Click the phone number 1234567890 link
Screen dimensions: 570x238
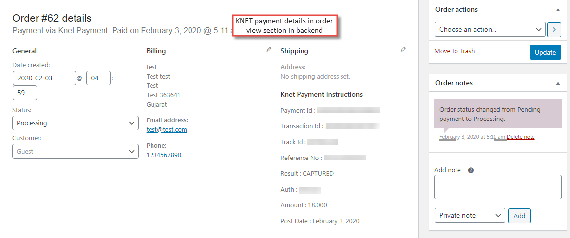(164, 155)
